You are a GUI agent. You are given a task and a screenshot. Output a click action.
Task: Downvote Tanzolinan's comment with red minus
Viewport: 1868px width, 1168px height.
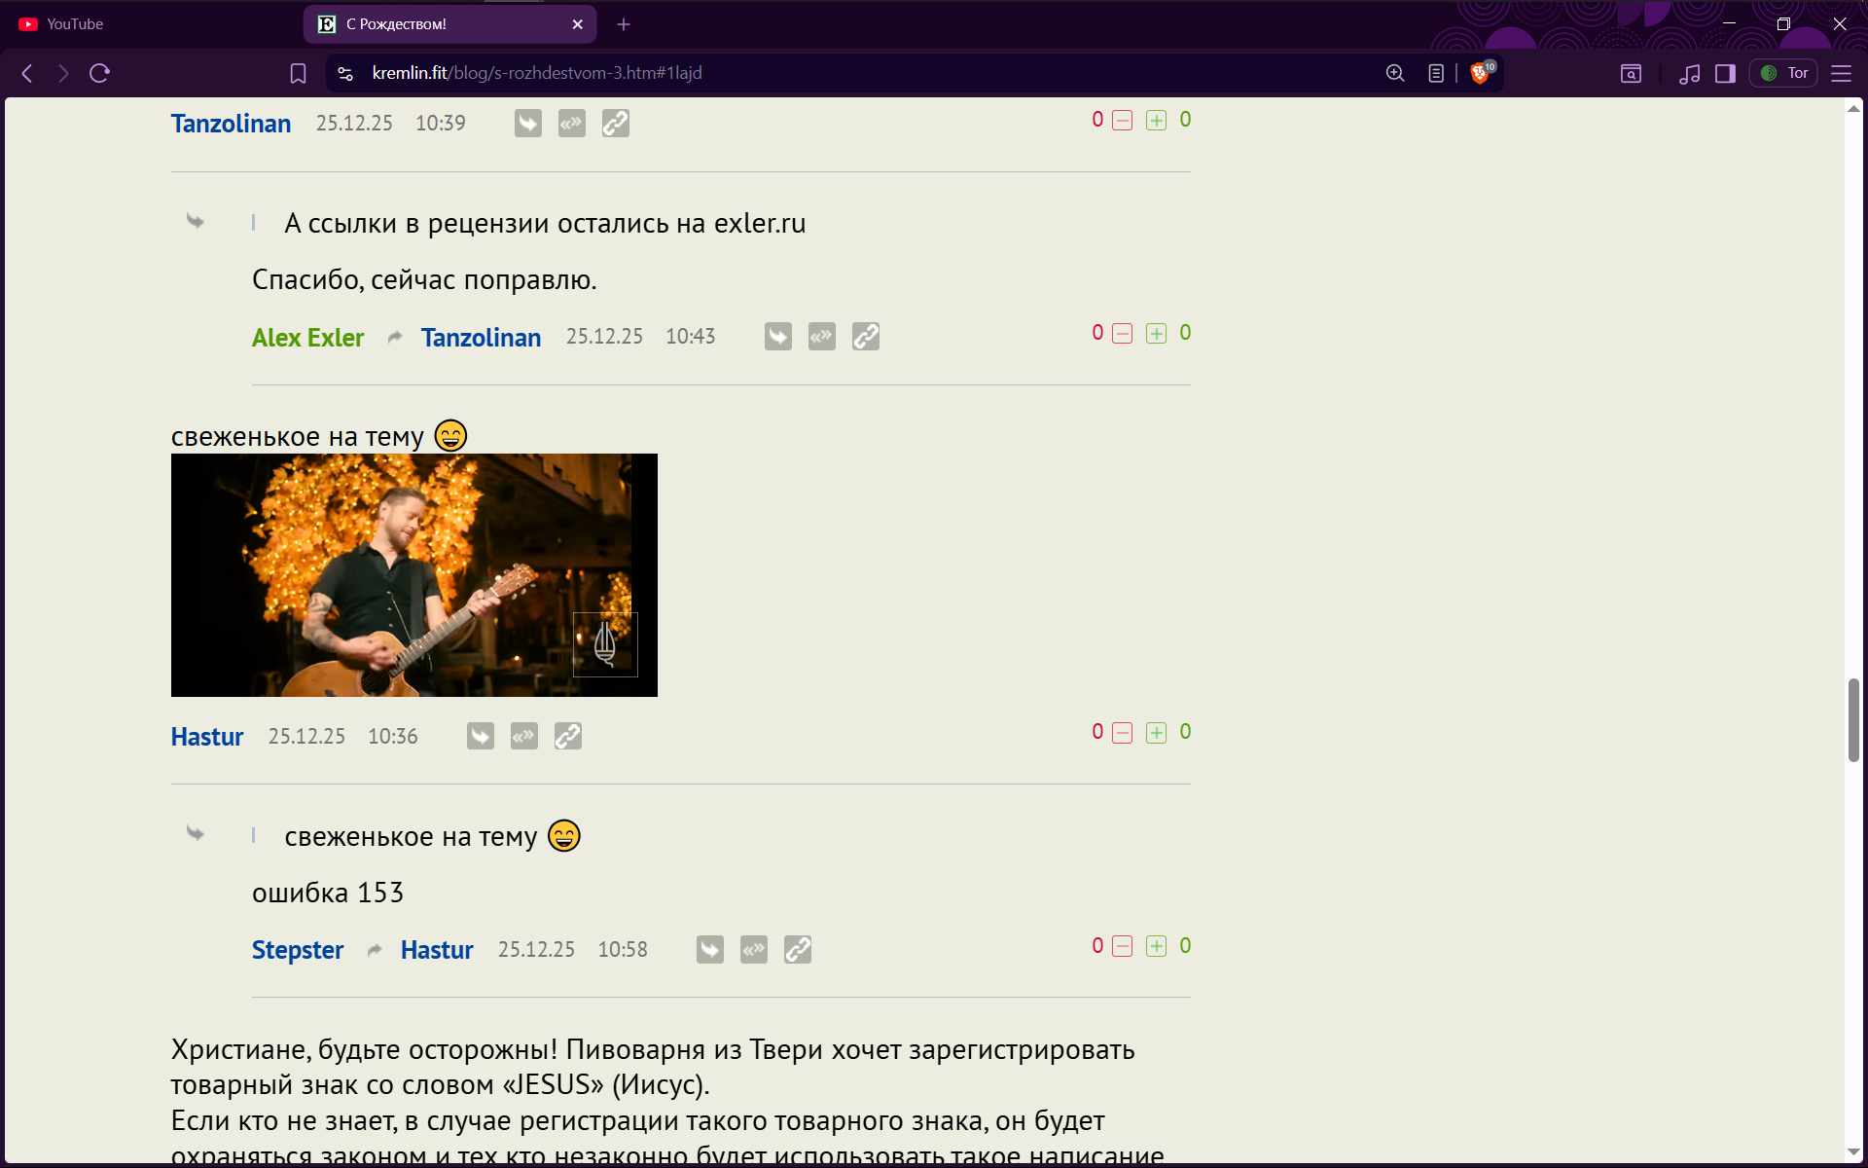1122,121
